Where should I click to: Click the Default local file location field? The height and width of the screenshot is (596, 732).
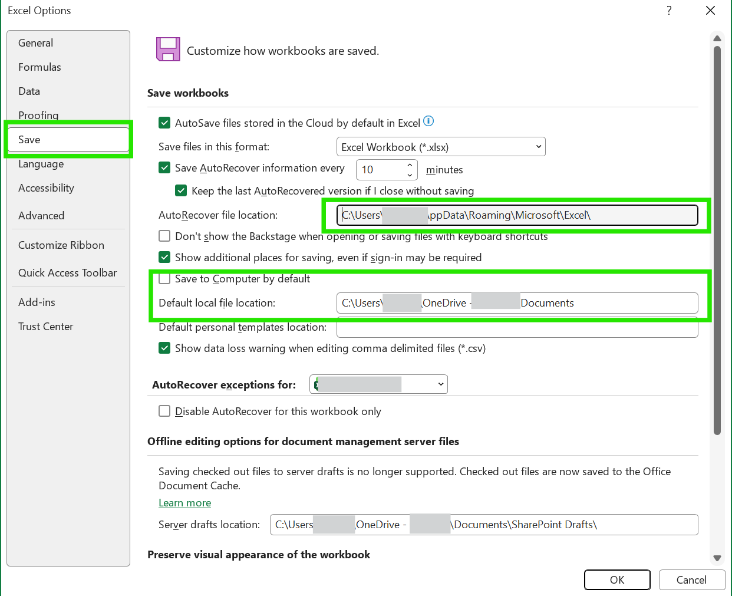[x=517, y=303]
